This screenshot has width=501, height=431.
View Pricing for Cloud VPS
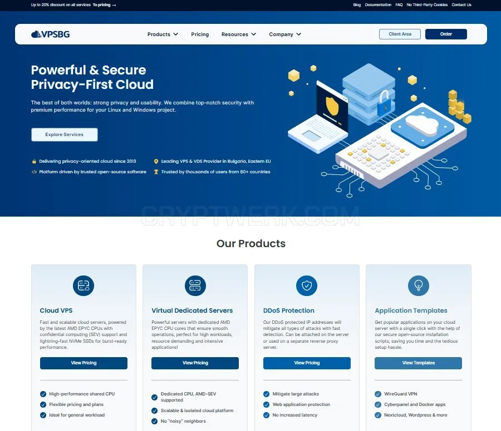[83, 363]
